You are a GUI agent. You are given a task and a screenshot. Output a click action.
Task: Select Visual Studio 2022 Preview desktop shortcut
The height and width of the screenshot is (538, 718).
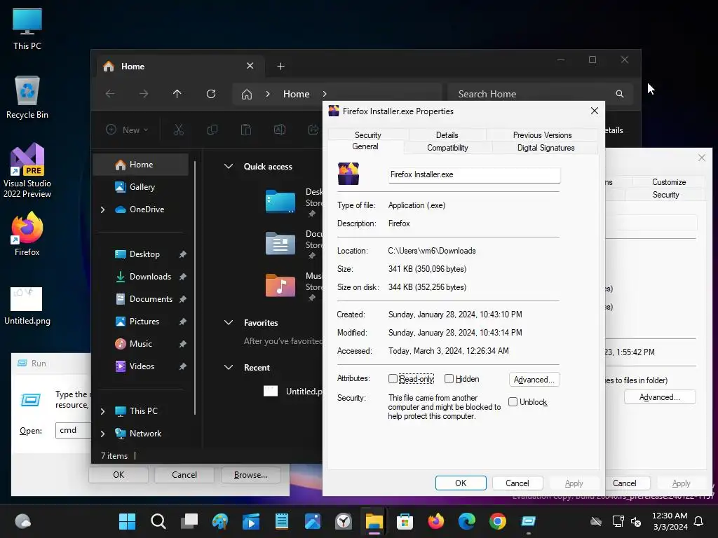tap(27, 171)
